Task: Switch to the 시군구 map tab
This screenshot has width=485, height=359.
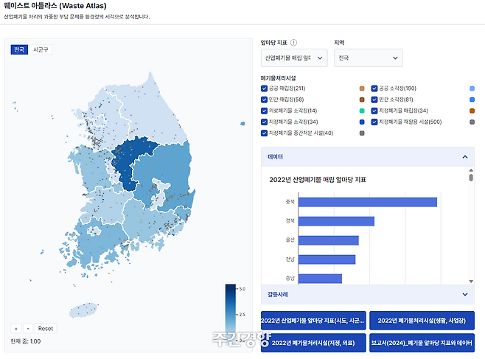Action: coord(42,49)
